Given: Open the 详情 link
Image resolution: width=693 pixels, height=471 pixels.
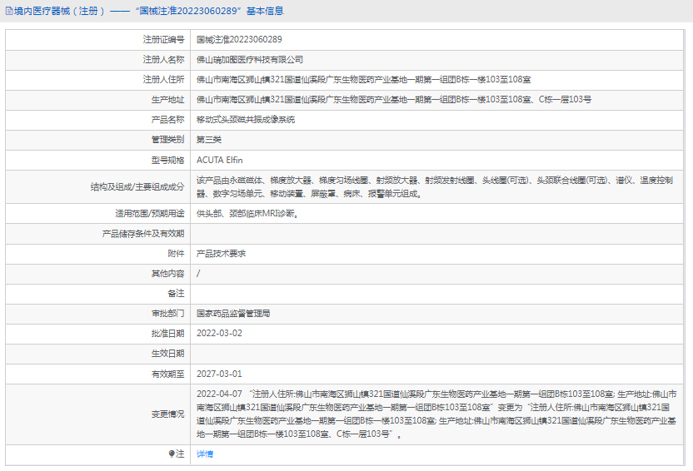Looking at the screenshot, I should click(x=205, y=454).
